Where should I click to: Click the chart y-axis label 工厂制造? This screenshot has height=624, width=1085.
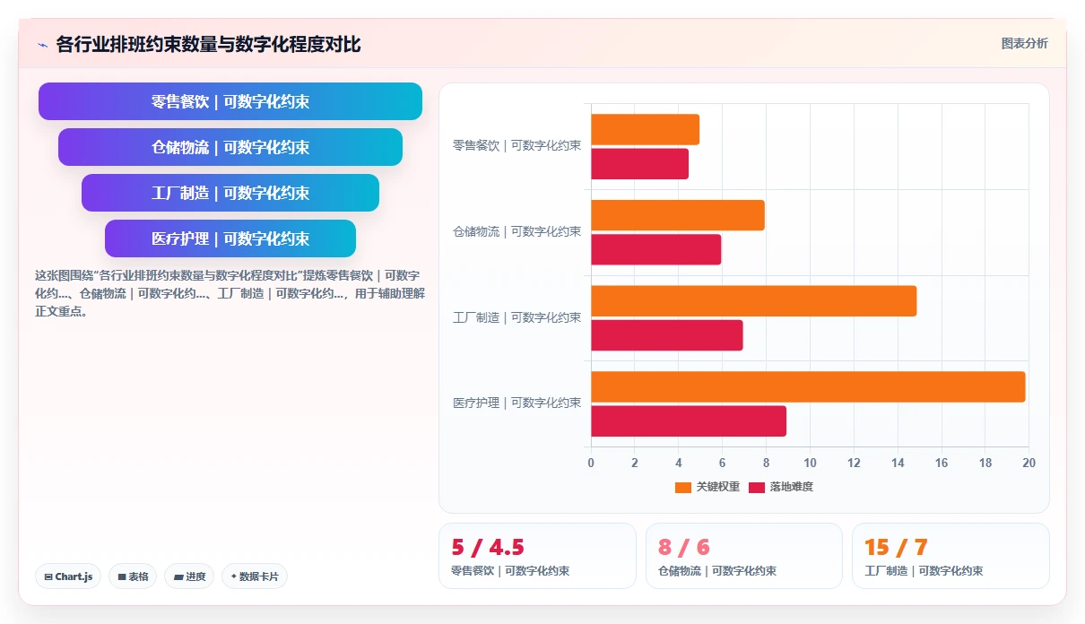(516, 317)
